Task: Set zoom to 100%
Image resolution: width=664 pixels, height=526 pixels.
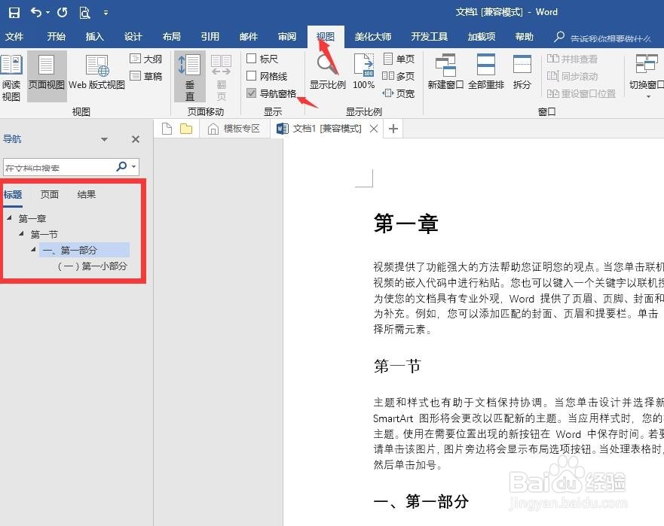Action: pyautogui.click(x=363, y=71)
